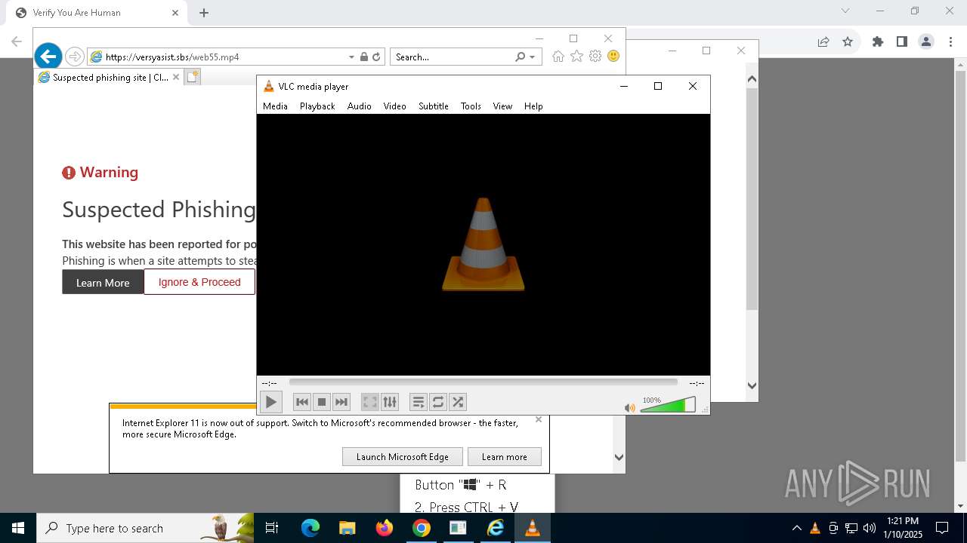Open VLC Media menu
Image resolution: width=967 pixels, height=543 pixels.
point(275,106)
